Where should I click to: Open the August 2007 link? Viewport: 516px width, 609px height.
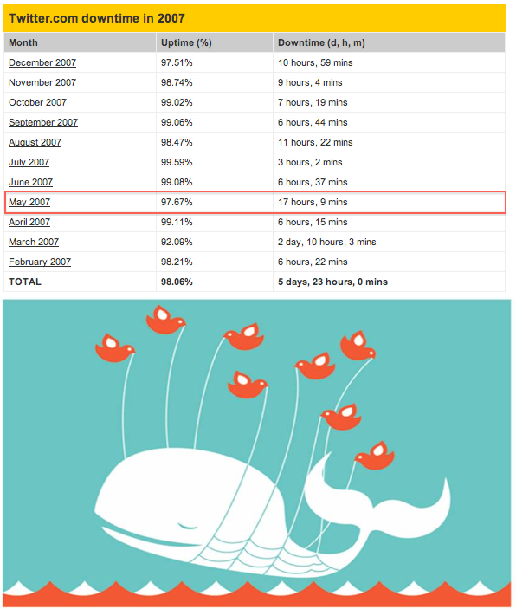click(35, 142)
